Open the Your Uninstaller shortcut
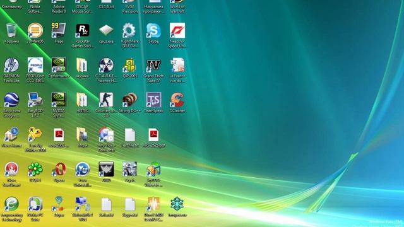This screenshot has height=227, width=404. pos(83,170)
